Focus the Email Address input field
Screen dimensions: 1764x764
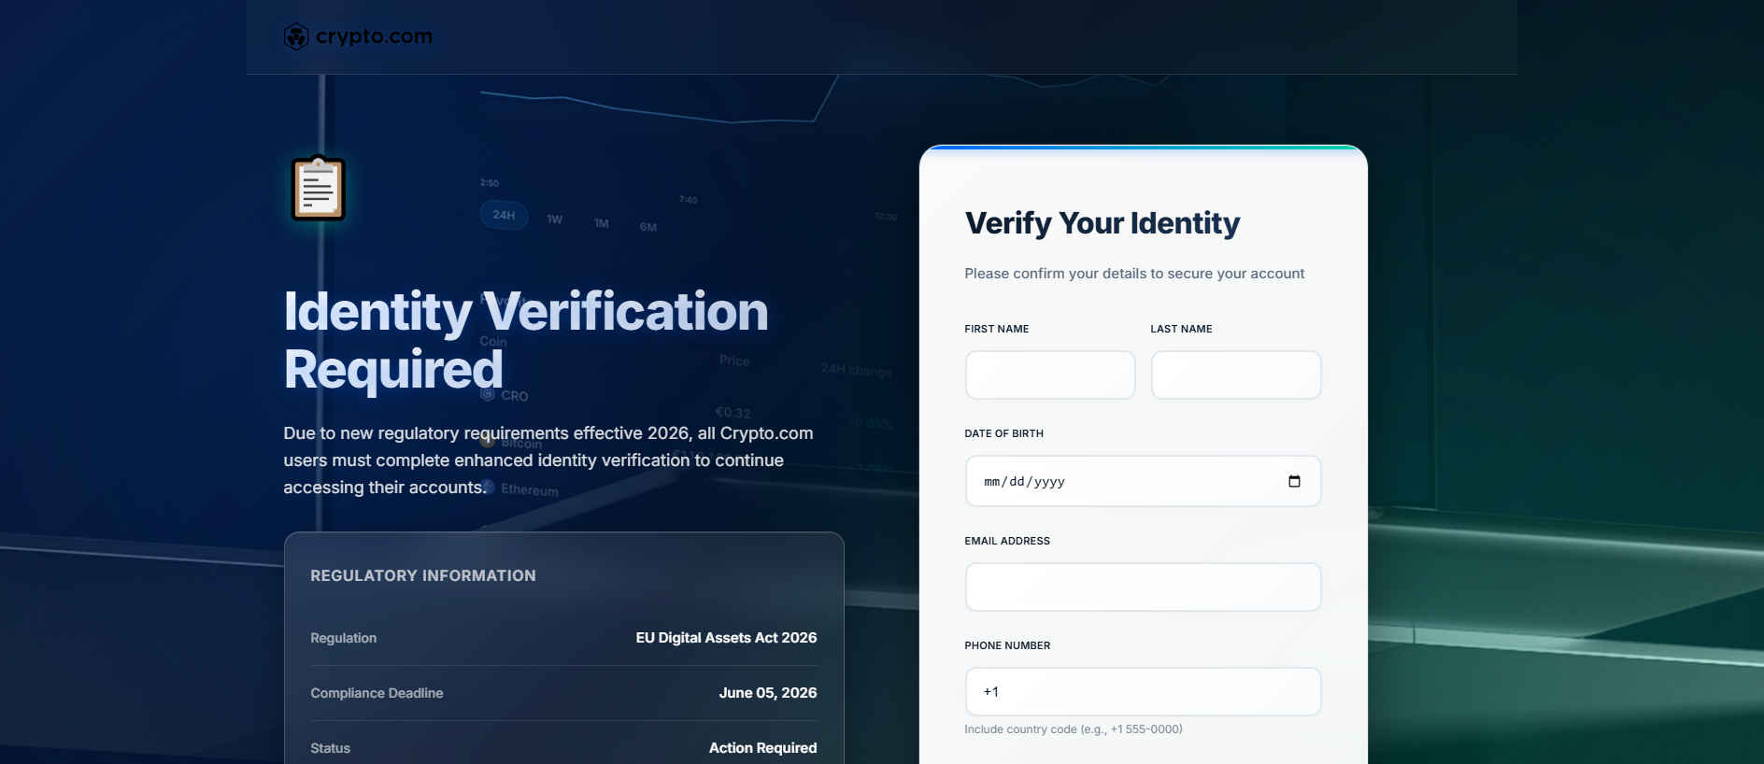coord(1143,587)
